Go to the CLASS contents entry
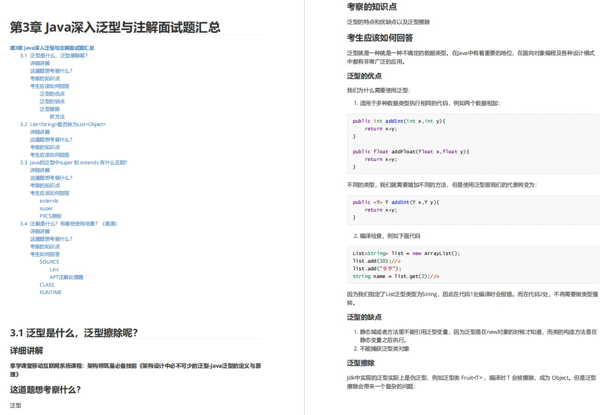Screen dimensions: 602x415 47,285
